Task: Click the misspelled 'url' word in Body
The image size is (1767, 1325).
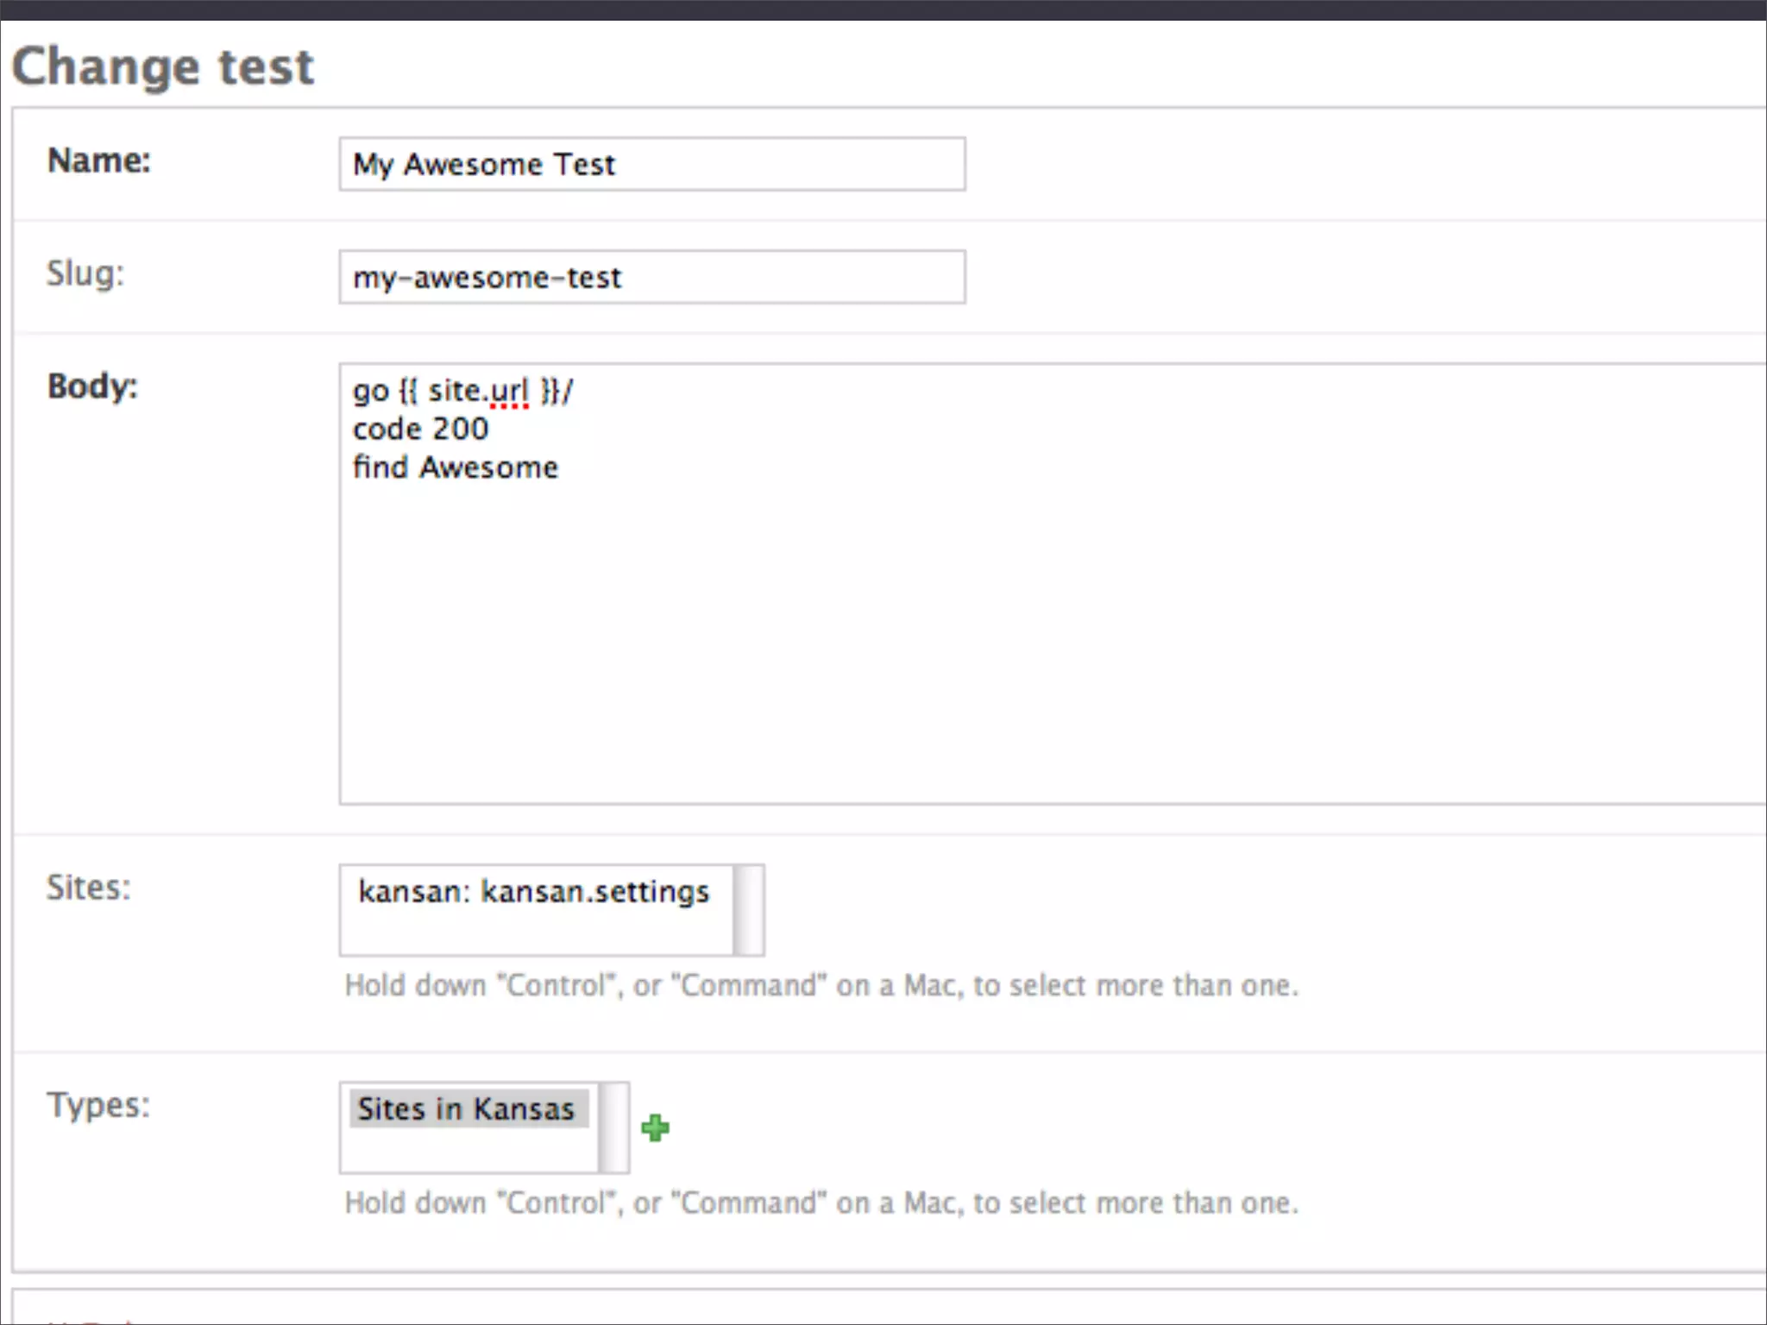Action: (508, 391)
